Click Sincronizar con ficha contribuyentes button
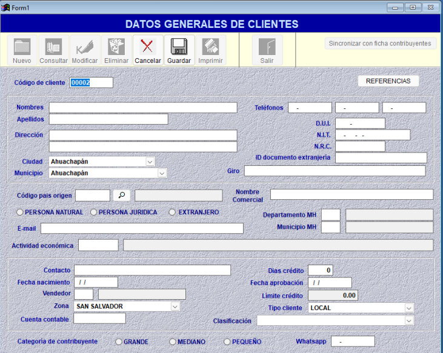 380,44
